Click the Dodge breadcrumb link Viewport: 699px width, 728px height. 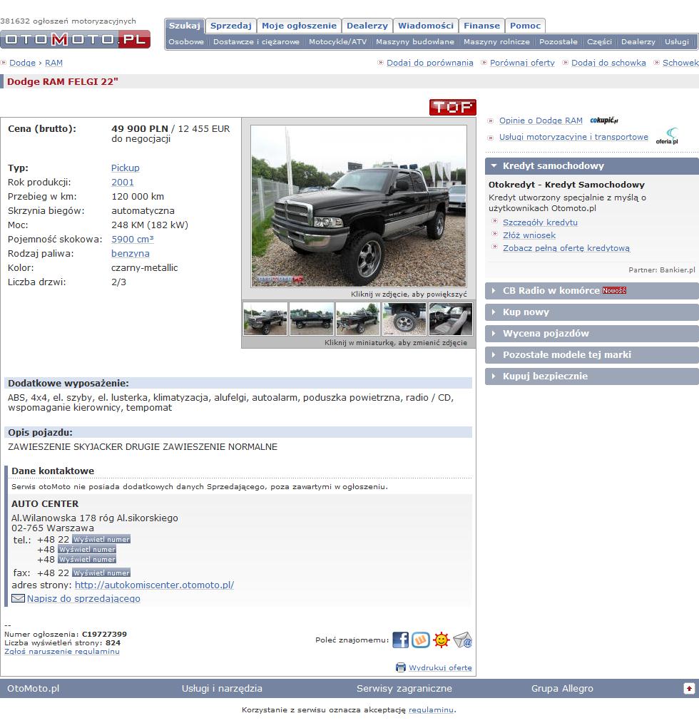(x=22, y=63)
